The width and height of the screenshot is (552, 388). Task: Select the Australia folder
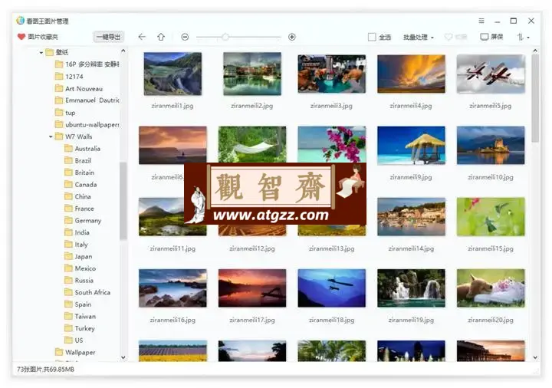82,149
